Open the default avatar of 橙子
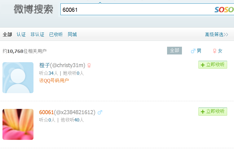The image size is (234, 151). click(x=18, y=78)
